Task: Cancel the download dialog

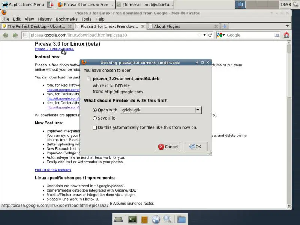Action: (168, 147)
